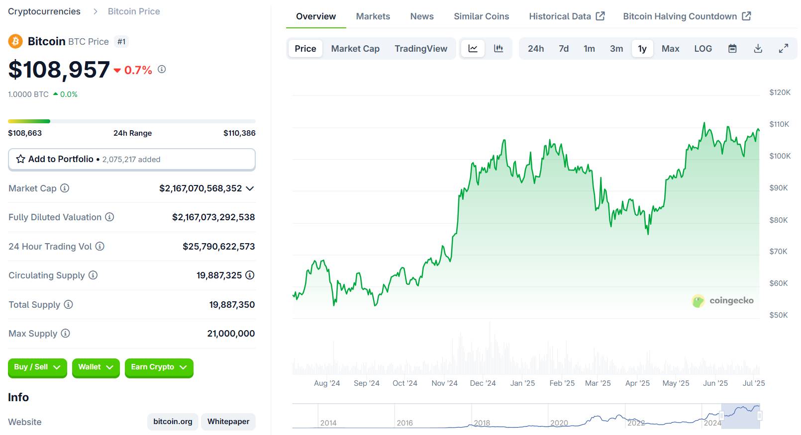Image resolution: width=801 pixels, height=435 pixels.
Task: Click the 2018 marker in navigator timeline
Action: pyautogui.click(x=482, y=423)
